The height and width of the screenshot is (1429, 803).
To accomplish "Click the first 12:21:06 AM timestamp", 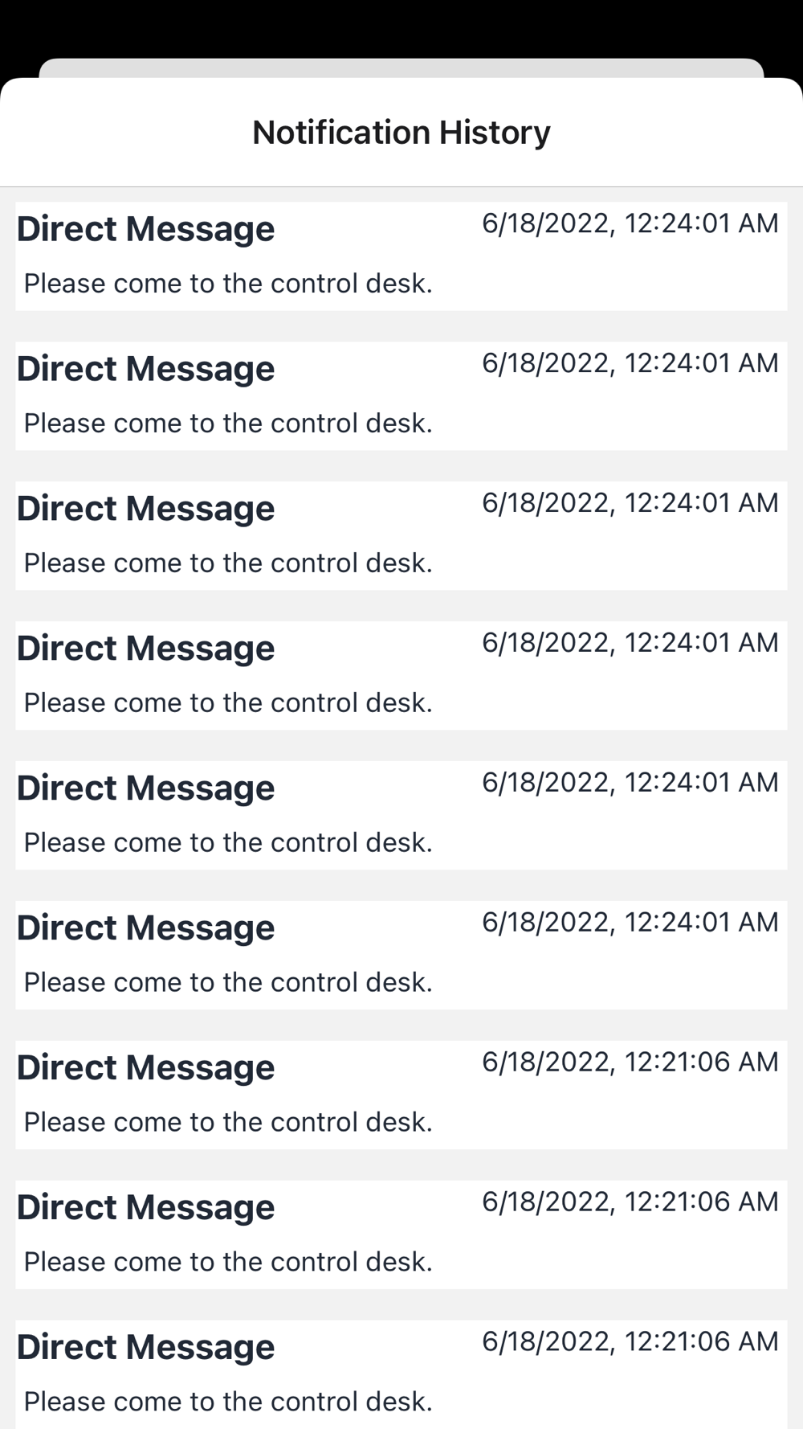I will [630, 1063].
